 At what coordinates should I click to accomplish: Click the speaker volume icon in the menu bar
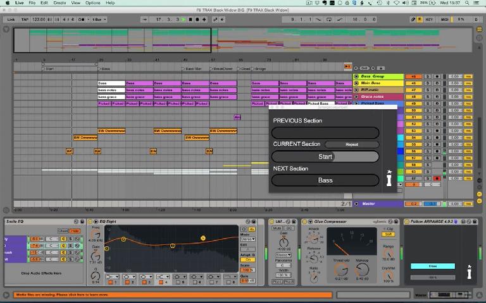point(406,3)
